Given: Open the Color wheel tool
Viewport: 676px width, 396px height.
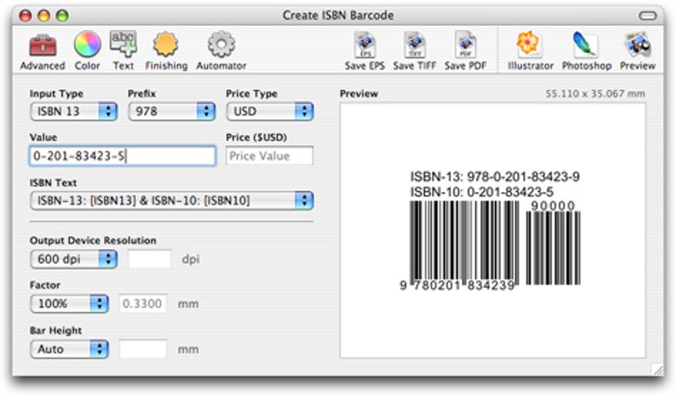Looking at the screenshot, I should pyautogui.click(x=87, y=51).
